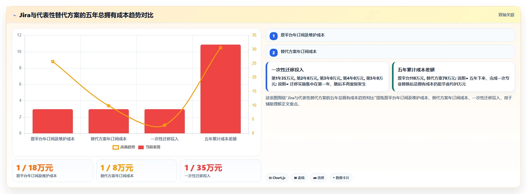Image resolution: width=527 pixels, height=194 pixels.
Task: Click the orange line point on 替代方案年订阅成本 bar
Action: [x=109, y=106]
